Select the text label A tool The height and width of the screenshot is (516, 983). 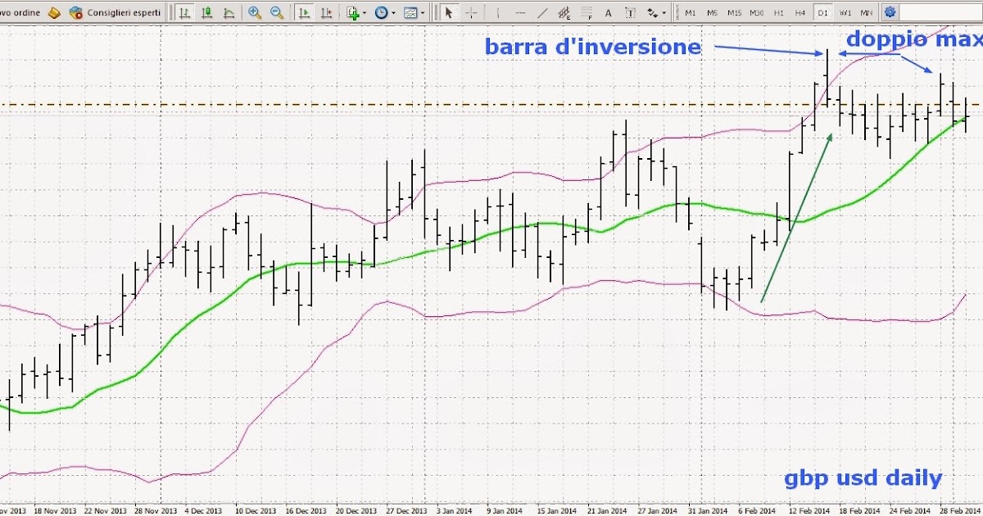point(608,12)
